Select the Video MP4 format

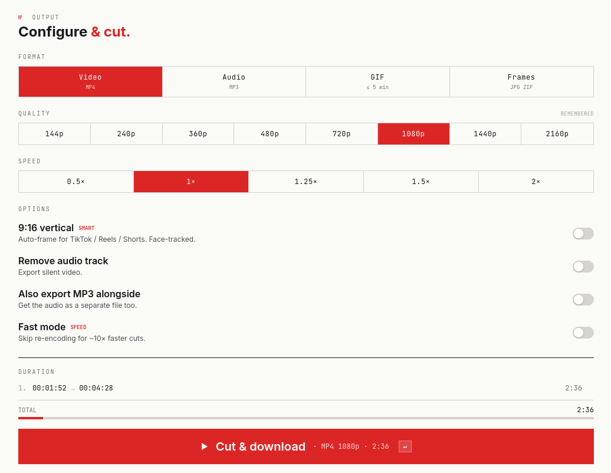pyautogui.click(x=90, y=81)
